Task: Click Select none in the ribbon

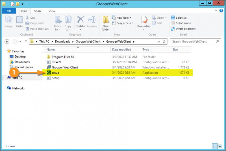Action: 181,23
